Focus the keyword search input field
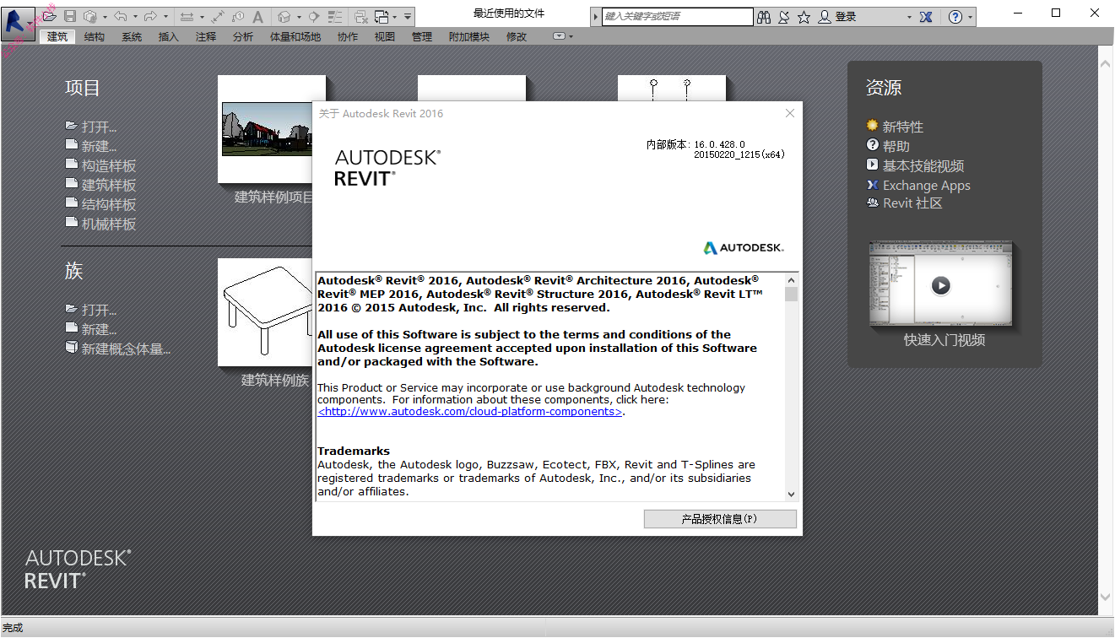The image size is (1115, 638). tap(677, 17)
